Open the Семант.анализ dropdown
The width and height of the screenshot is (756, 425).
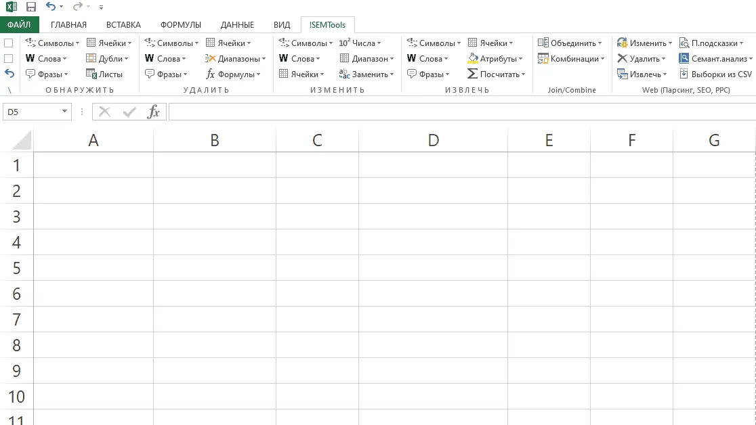(716, 58)
